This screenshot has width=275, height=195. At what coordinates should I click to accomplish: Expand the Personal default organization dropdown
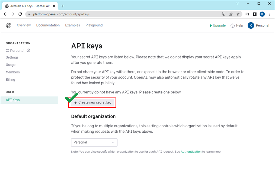pos(94,142)
